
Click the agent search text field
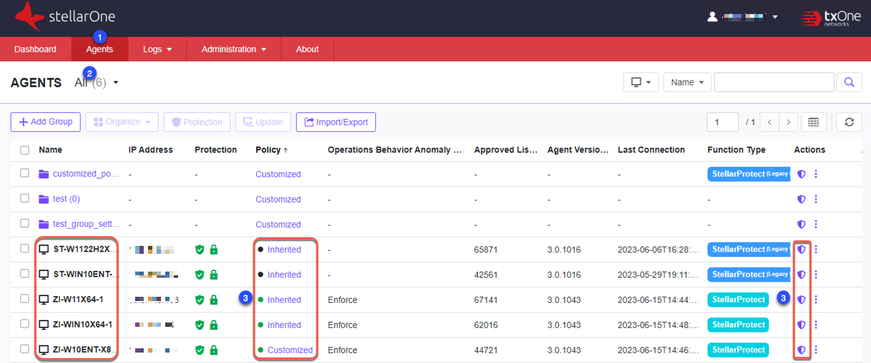(774, 82)
